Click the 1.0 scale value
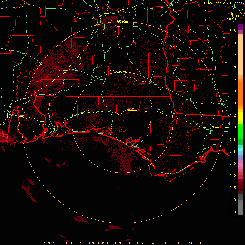 click(233, 164)
